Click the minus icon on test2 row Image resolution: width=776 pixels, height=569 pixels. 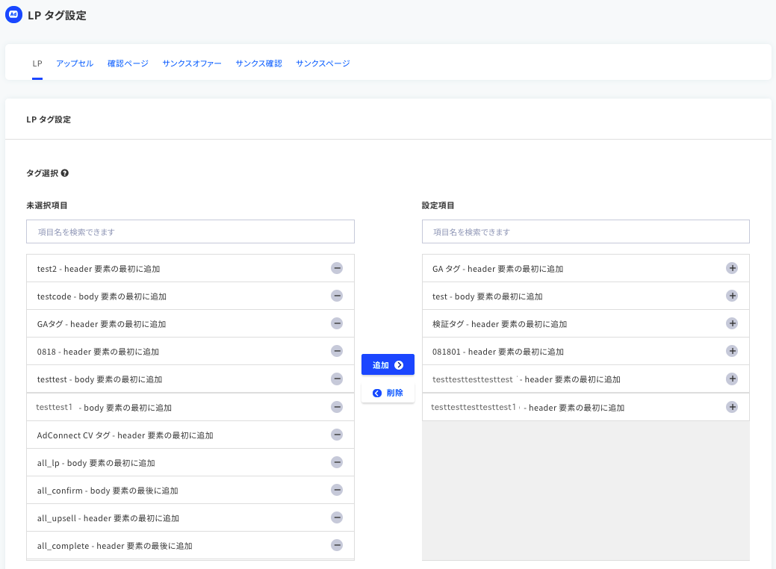337,268
